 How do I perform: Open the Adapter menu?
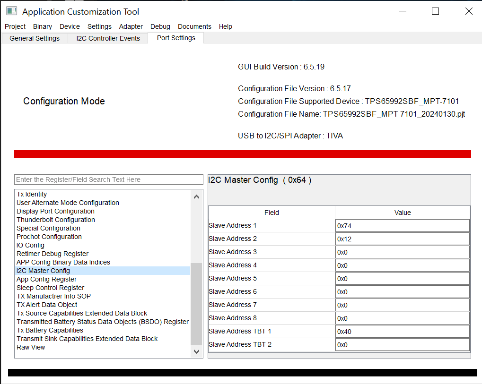point(131,26)
